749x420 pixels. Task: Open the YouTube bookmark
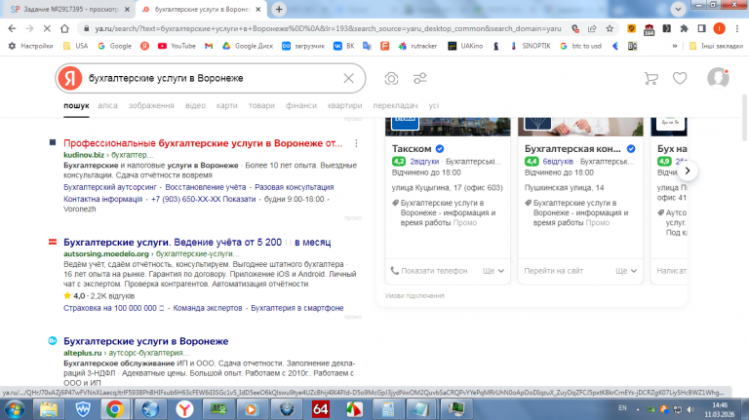pyautogui.click(x=177, y=46)
